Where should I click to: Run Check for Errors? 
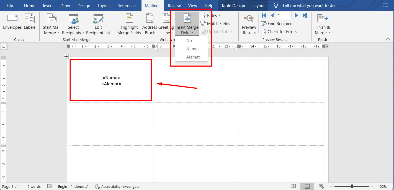[x=279, y=31]
